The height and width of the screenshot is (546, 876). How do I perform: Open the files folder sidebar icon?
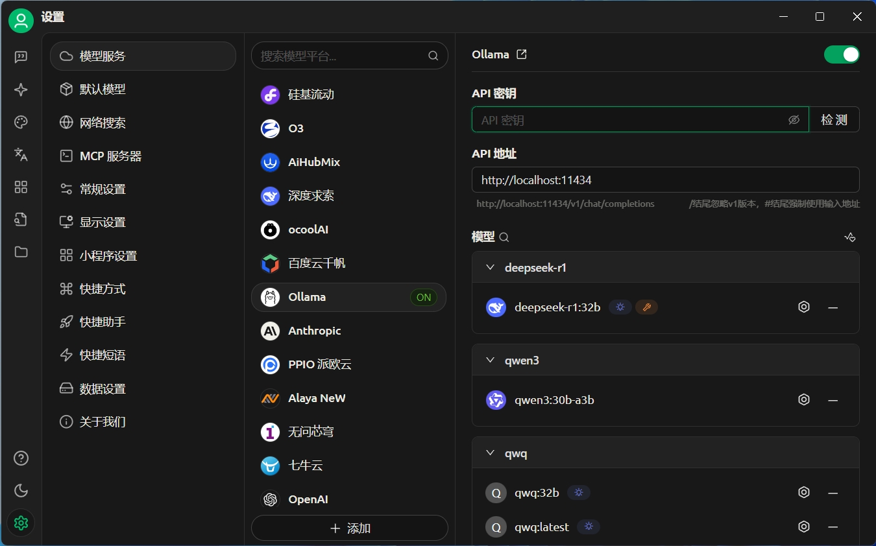21,252
